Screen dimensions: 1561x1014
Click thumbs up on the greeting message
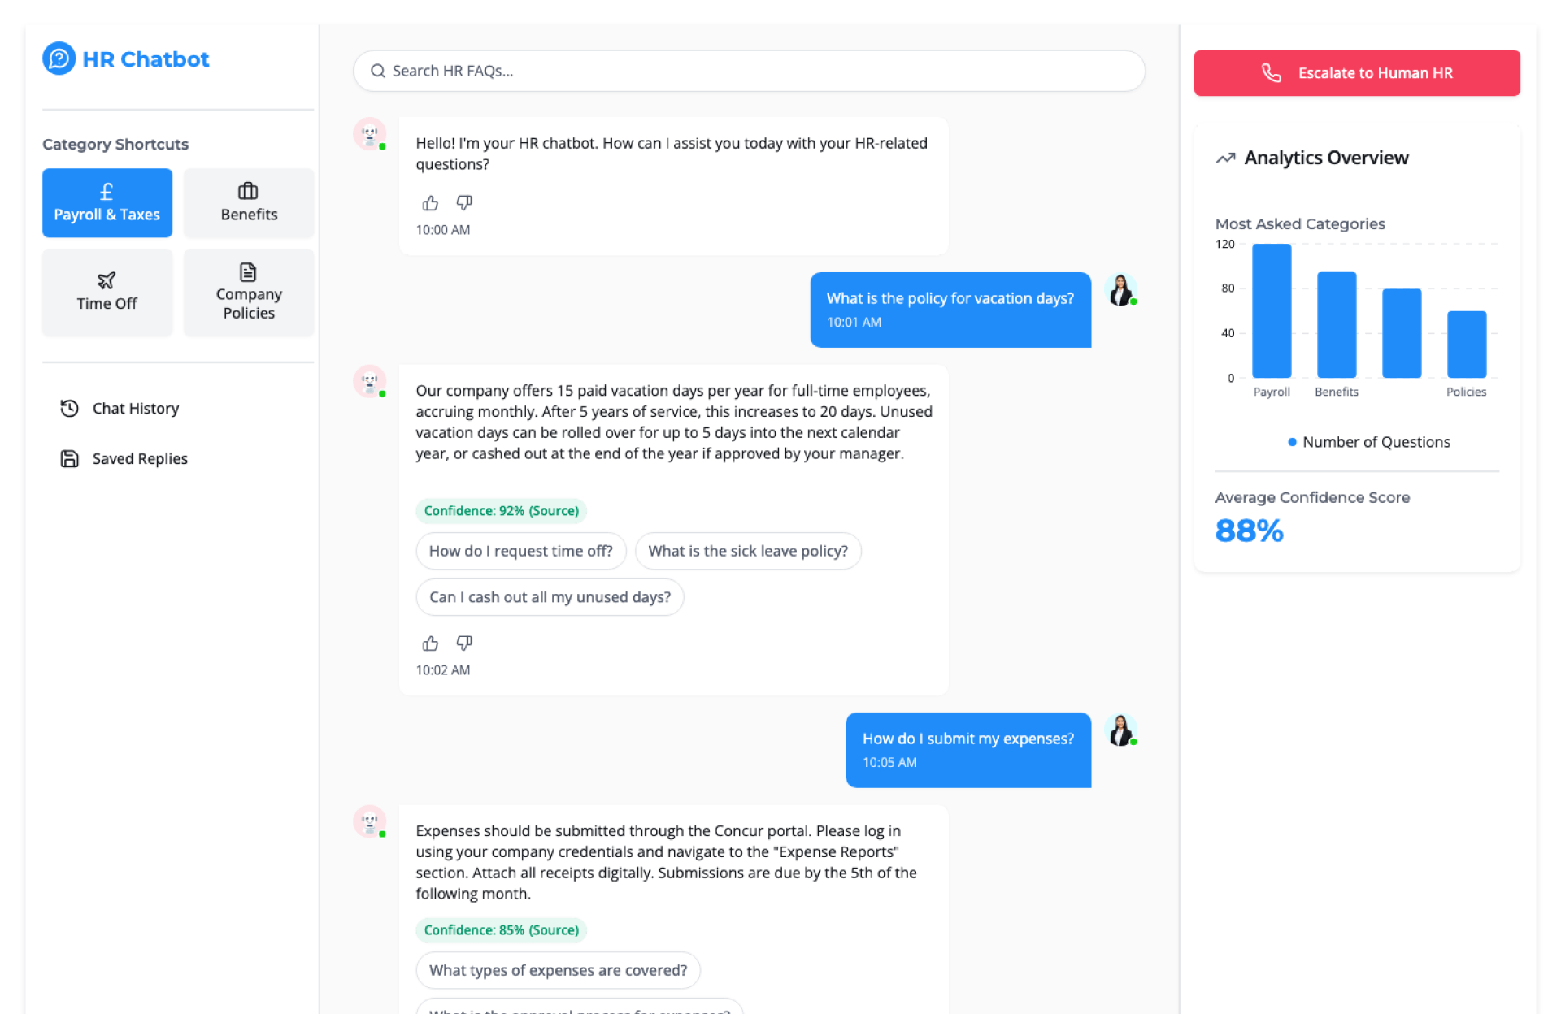click(430, 203)
